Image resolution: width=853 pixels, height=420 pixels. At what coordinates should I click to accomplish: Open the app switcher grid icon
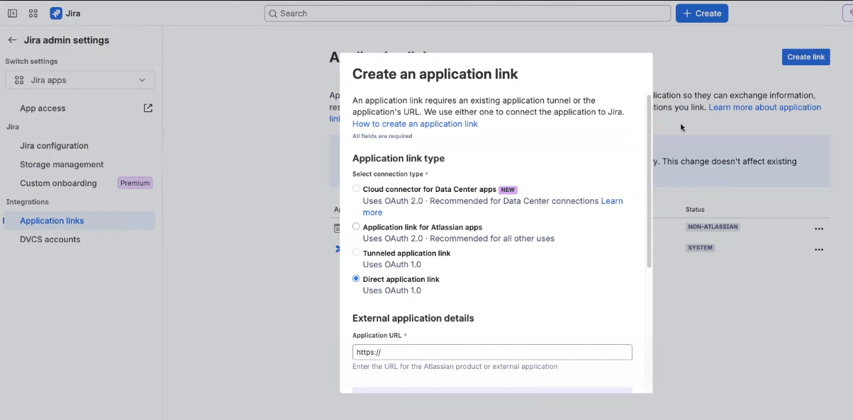[x=33, y=13]
